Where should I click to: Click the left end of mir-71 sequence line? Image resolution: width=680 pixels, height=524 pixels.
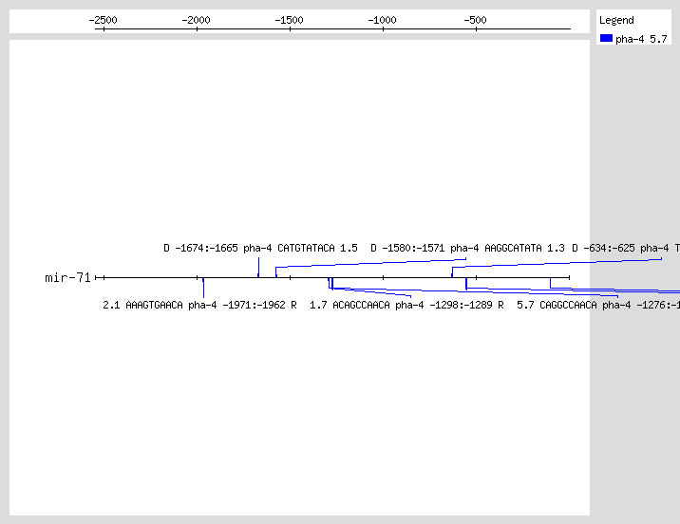(97, 277)
